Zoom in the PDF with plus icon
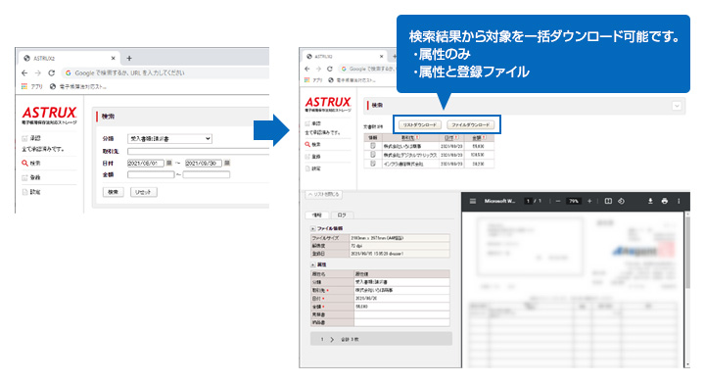The image size is (705, 383). point(589,201)
